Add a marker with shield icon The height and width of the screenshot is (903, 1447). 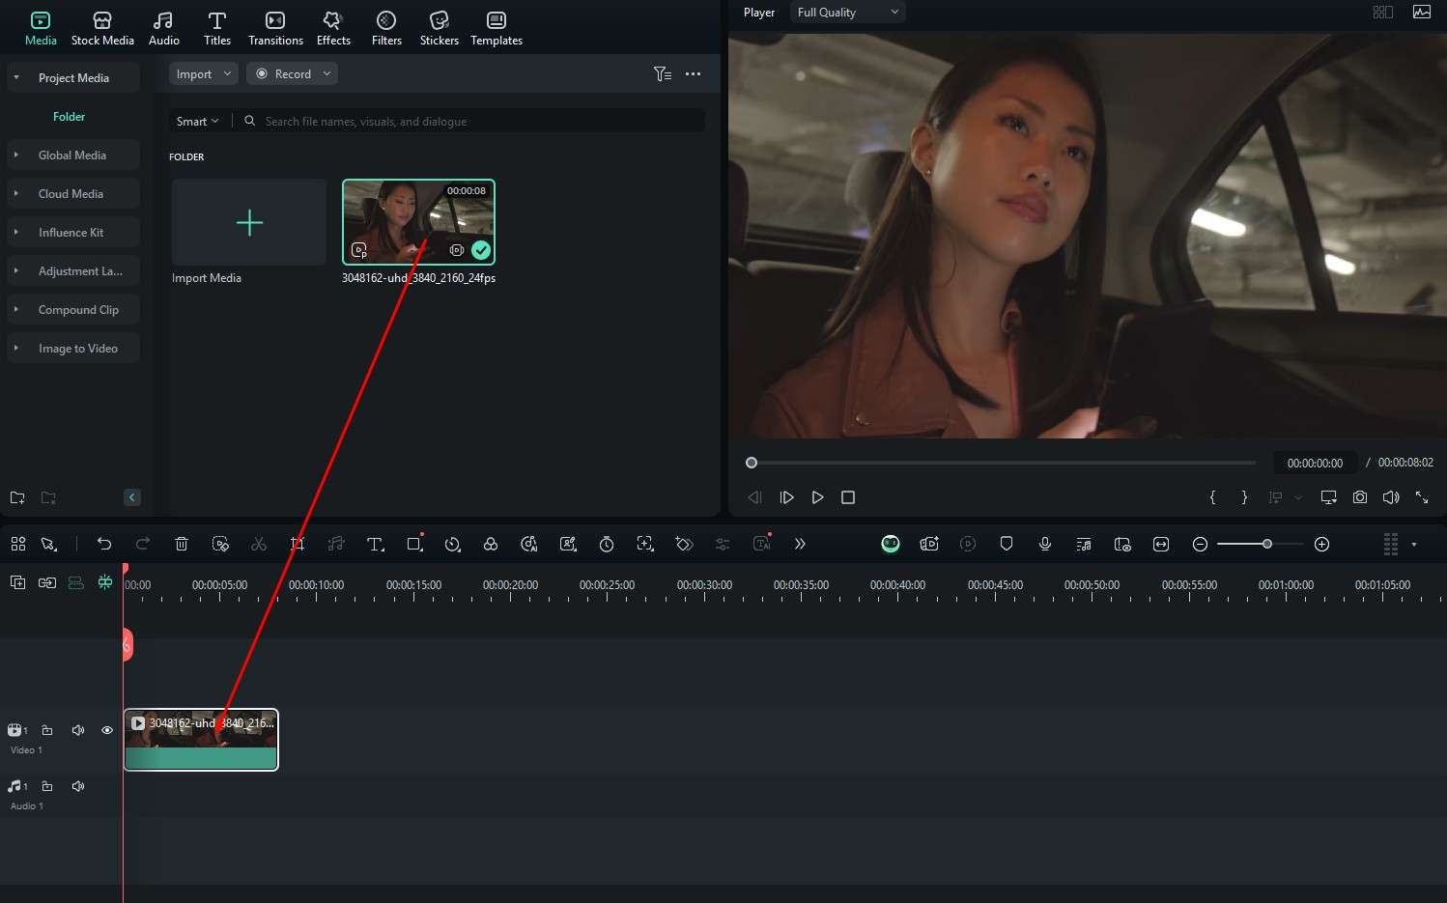pos(1007,544)
